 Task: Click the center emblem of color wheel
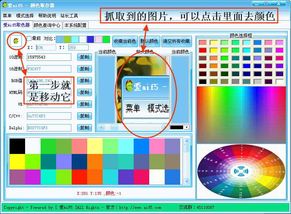(x=240, y=171)
